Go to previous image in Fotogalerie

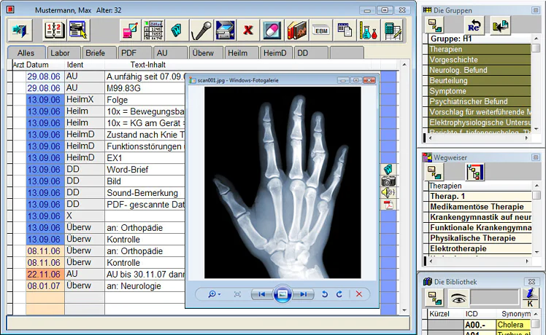click(x=261, y=294)
